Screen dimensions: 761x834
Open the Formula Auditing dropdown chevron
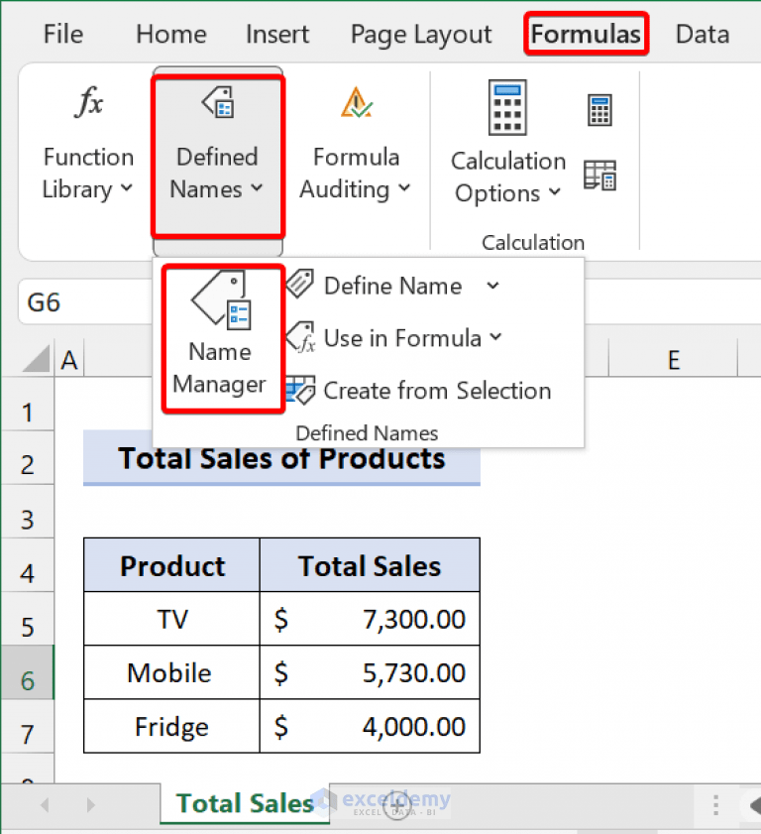pyautogui.click(x=402, y=190)
